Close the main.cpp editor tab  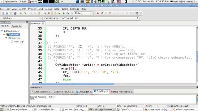(43, 23)
